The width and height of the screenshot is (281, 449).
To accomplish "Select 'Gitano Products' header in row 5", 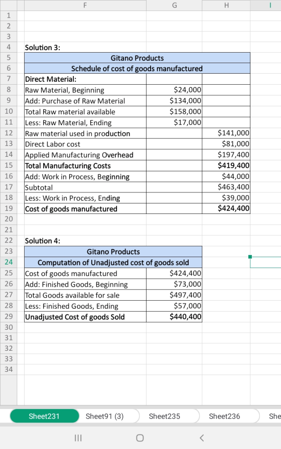I will 137,58.
